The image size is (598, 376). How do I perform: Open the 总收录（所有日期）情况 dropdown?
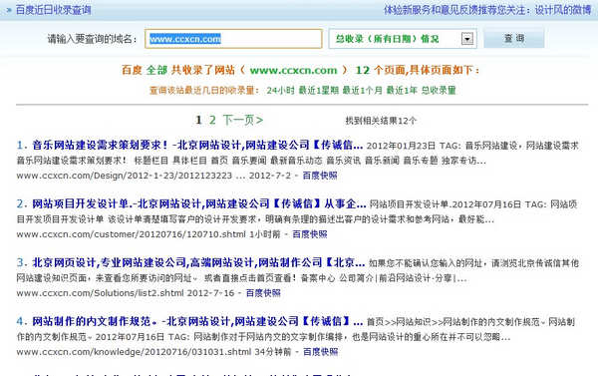click(403, 39)
